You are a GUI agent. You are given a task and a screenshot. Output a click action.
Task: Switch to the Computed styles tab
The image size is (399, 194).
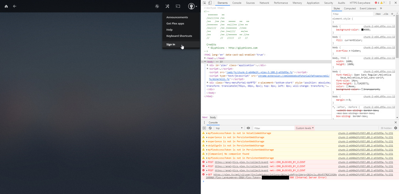(350, 8)
